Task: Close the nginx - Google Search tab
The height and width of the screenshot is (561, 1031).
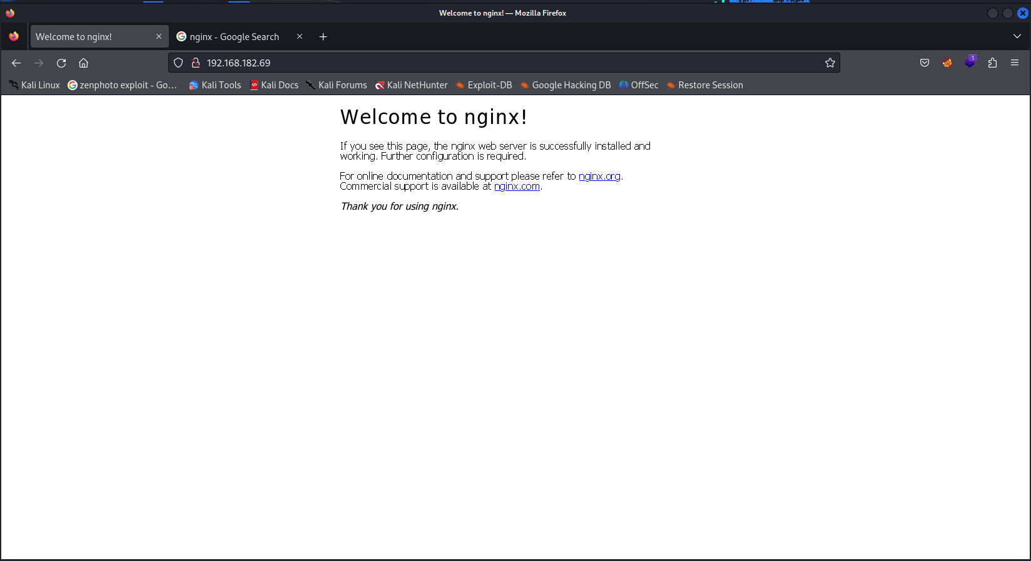Action: pos(300,36)
